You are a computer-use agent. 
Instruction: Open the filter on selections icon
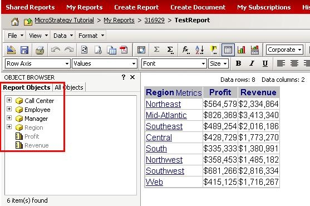(x=214, y=50)
